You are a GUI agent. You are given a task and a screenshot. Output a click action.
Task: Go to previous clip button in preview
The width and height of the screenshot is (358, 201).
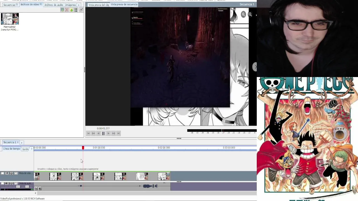[x=93, y=133]
